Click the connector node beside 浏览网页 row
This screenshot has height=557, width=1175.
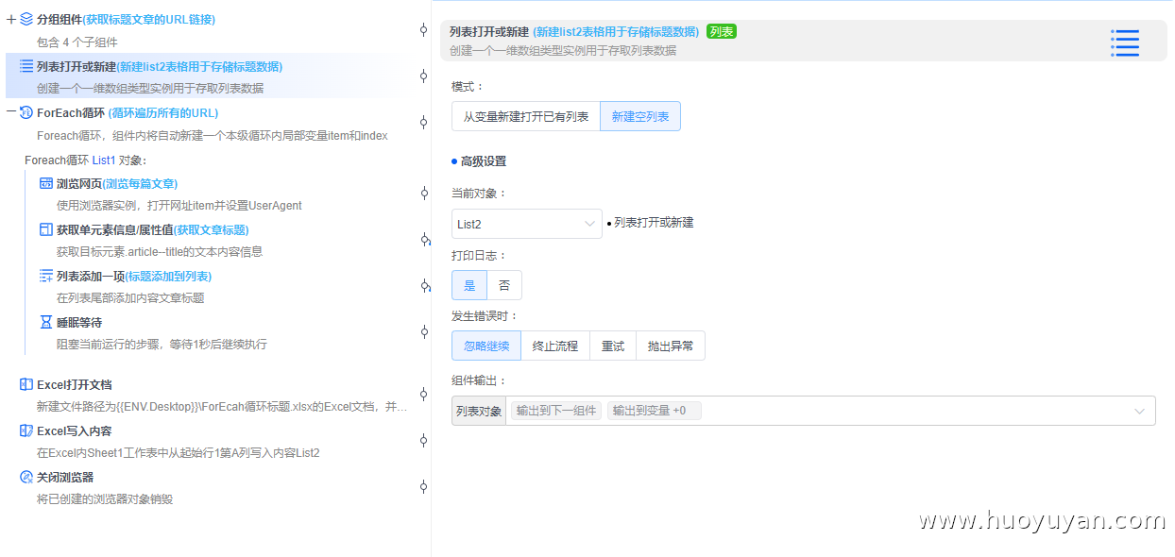pos(424,194)
